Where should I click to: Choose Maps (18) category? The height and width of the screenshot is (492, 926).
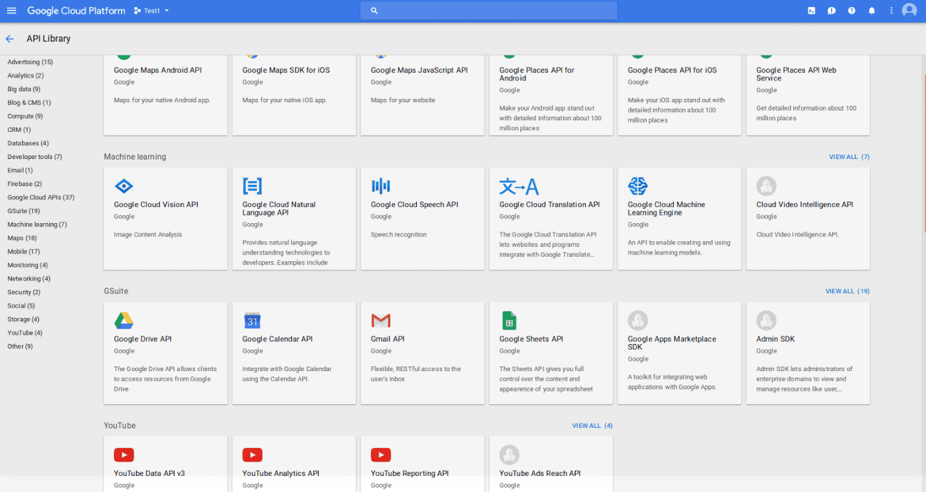[22, 239]
